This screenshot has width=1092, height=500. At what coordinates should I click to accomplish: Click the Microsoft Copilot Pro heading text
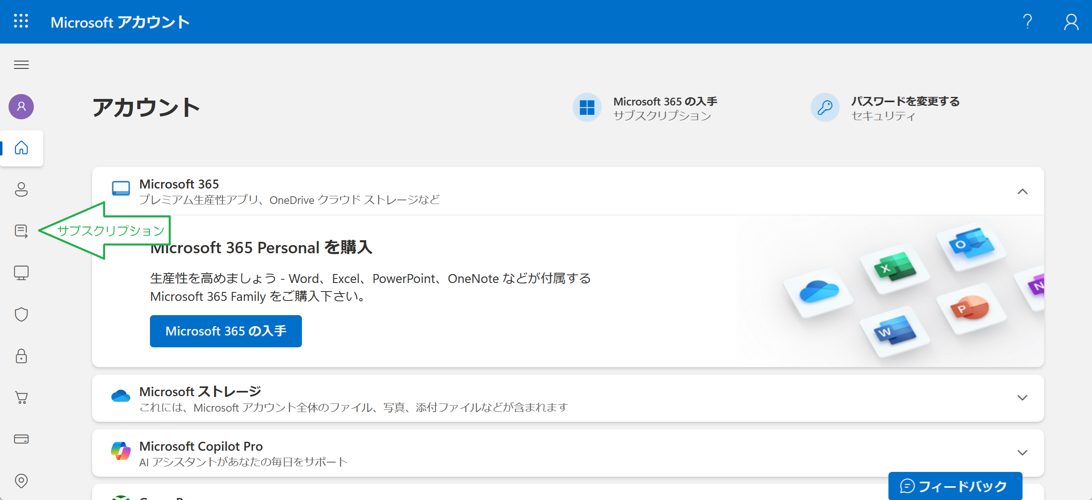tap(201, 446)
